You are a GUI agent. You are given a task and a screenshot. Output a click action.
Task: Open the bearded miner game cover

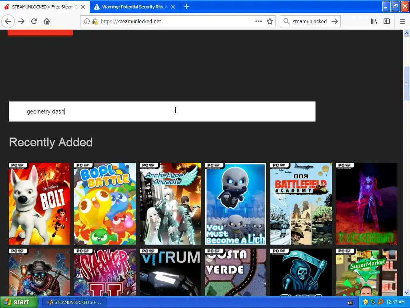tap(40, 272)
